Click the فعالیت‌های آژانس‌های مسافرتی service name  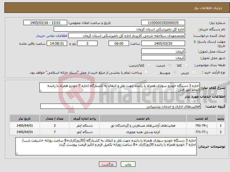143,125
